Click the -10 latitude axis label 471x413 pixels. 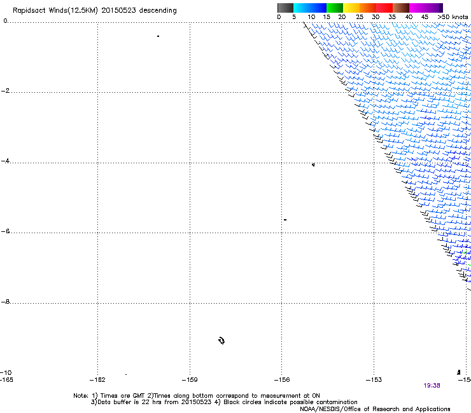[6, 373]
